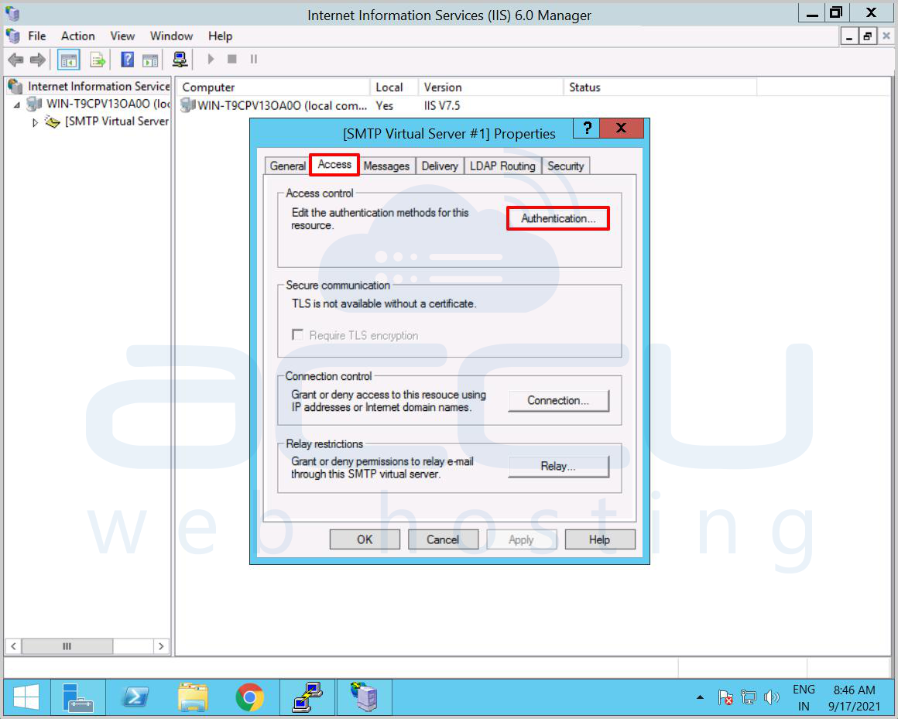
Task: Click OK in the Properties dialog
Action: point(365,539)
